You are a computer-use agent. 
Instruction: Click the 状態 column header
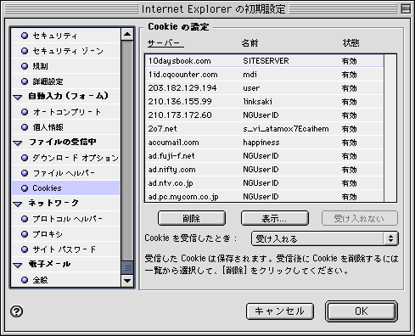tap(351, 43)
